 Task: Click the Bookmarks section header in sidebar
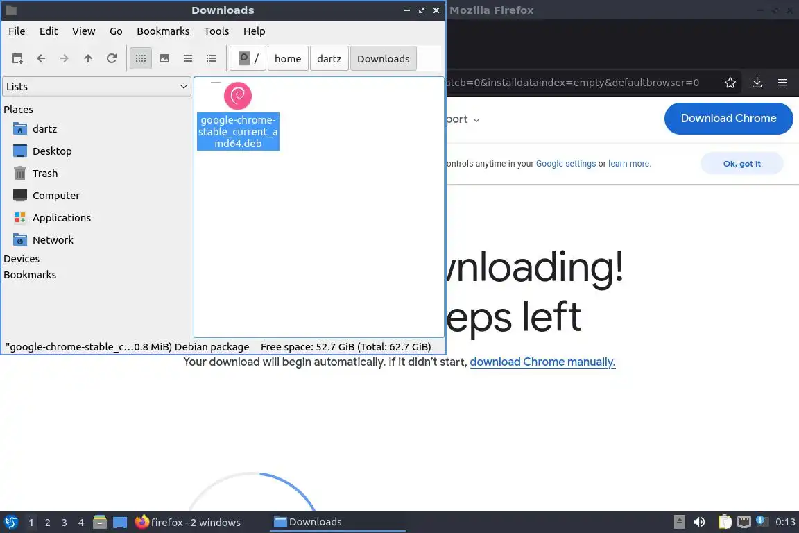[30, 274]
